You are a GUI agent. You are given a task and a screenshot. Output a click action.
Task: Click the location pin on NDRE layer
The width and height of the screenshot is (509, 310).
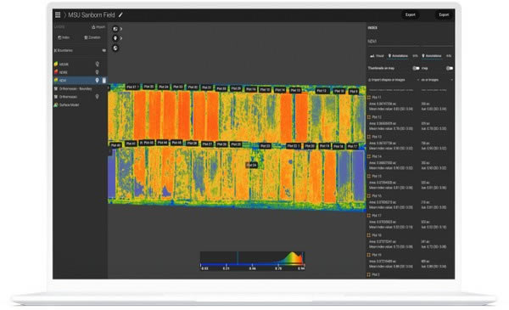point(97,72)
